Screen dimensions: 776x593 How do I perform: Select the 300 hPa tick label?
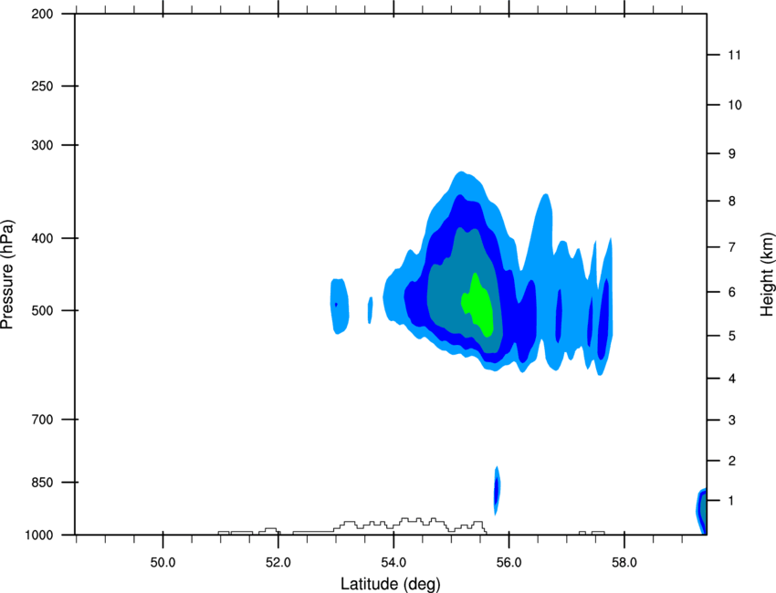[x=42, y=145]
